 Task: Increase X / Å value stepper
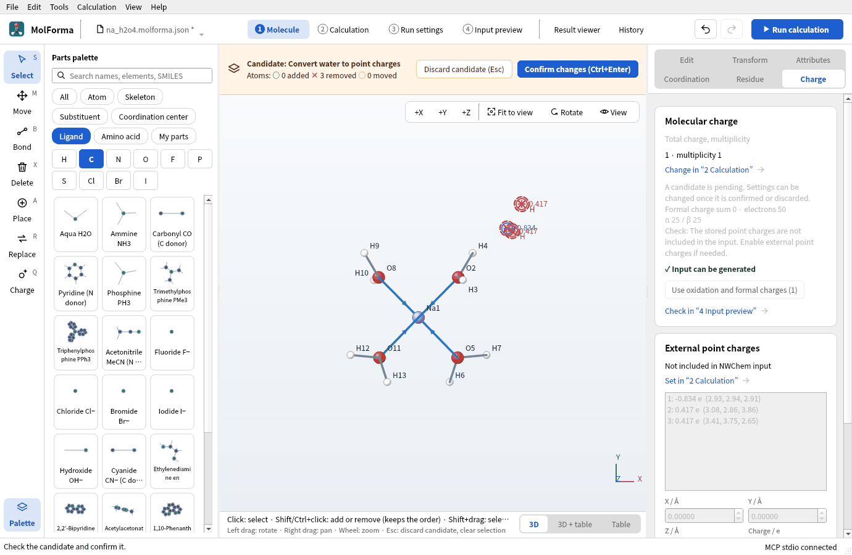[x=738, y=513]
